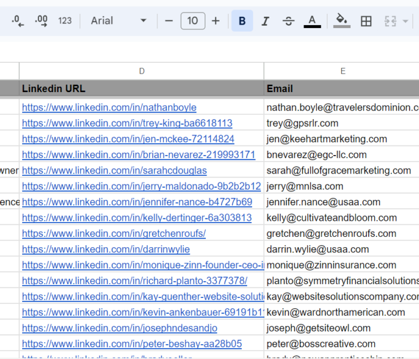The height and width of the screenshot is (359, 419).
Task: Open the darrinwylie LinkedIn link
Action: 106,250
